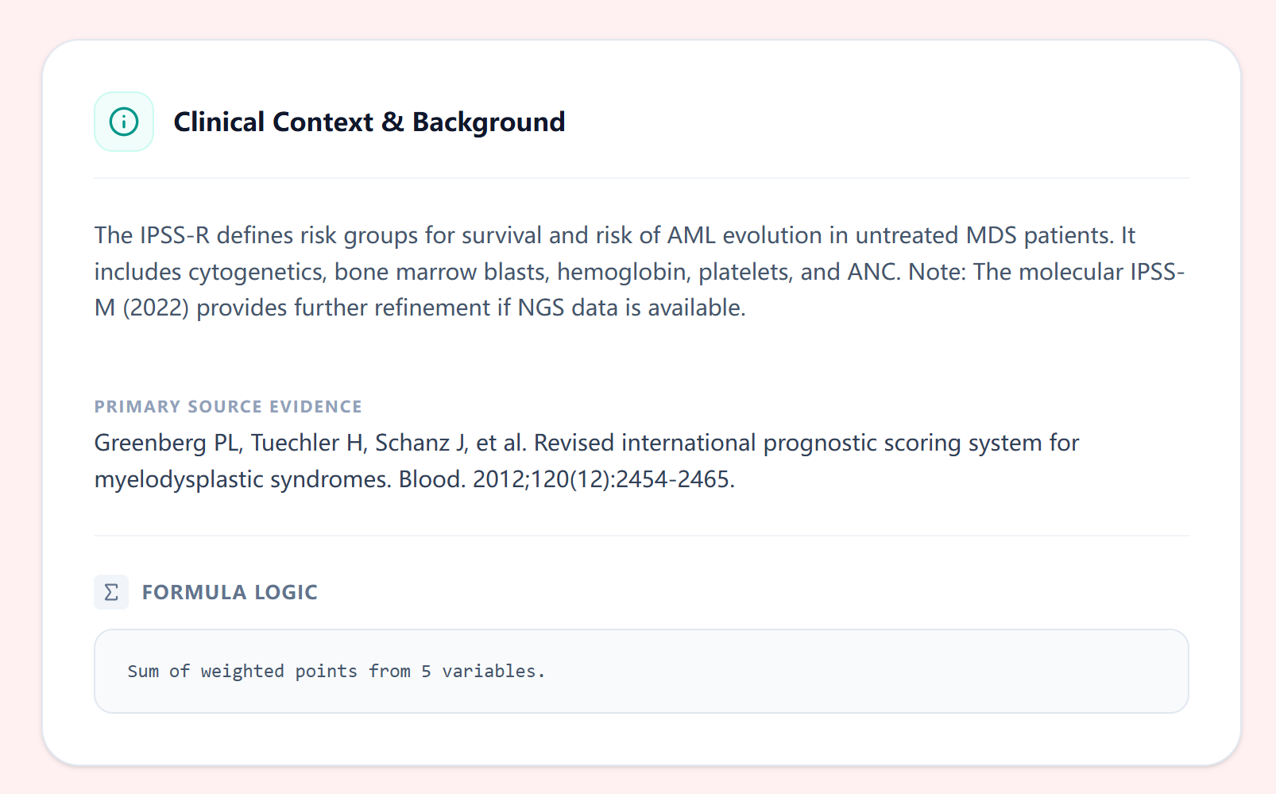Click the sigma formula icon
Image resolution: width=1276 pixels, height=794 pixels.
tap(111, 592)
